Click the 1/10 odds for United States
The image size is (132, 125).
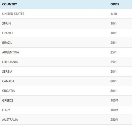114,14
